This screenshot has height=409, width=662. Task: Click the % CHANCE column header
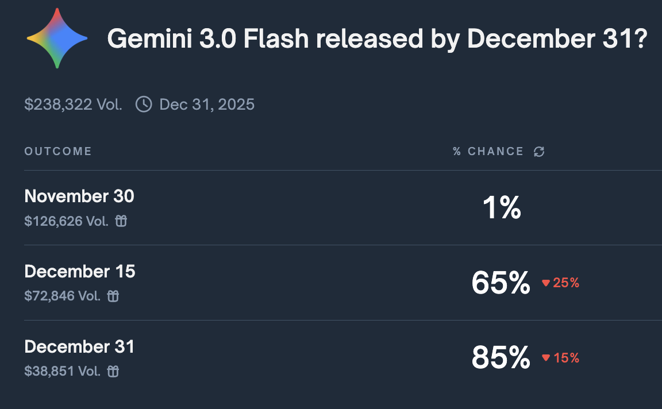pyautogui.click(x=488, y=152)
